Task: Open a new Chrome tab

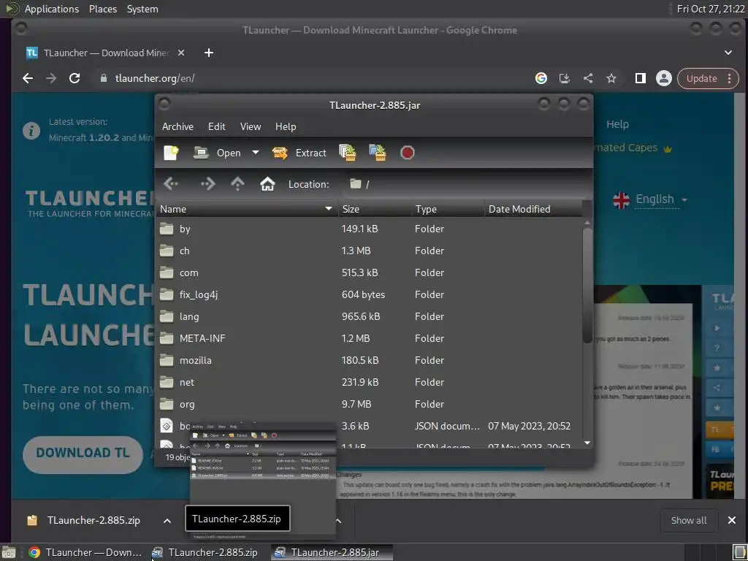Action: click(x=208, y=53)
